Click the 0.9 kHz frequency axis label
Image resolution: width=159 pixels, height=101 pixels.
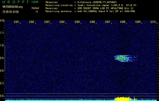(x=2, y=58)
